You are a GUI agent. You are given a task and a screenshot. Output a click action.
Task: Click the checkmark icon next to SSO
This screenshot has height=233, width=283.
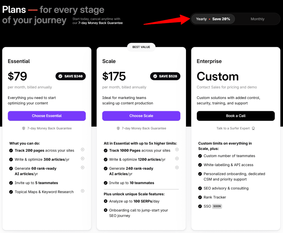(200, 206)
